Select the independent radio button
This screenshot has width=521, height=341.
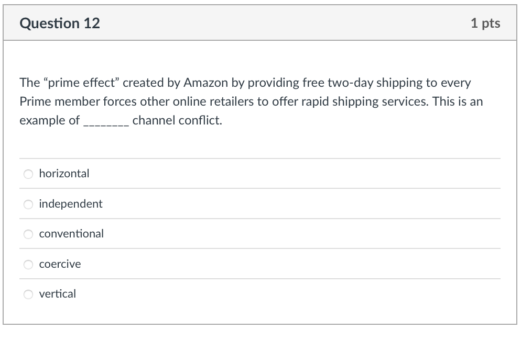(x=28, y=204)
